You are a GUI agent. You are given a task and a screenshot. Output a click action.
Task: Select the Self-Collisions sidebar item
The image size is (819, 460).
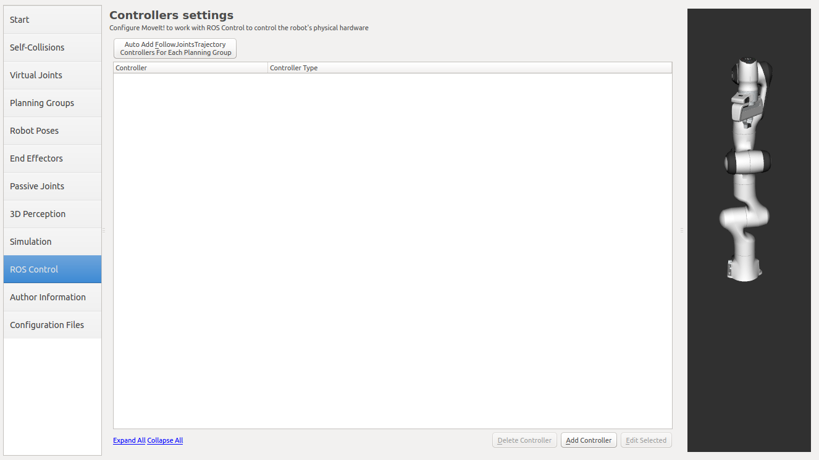(x=52, y=47)
